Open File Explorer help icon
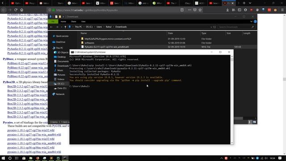The height and width of the screenshot is (161, 286). click(255, 21)
